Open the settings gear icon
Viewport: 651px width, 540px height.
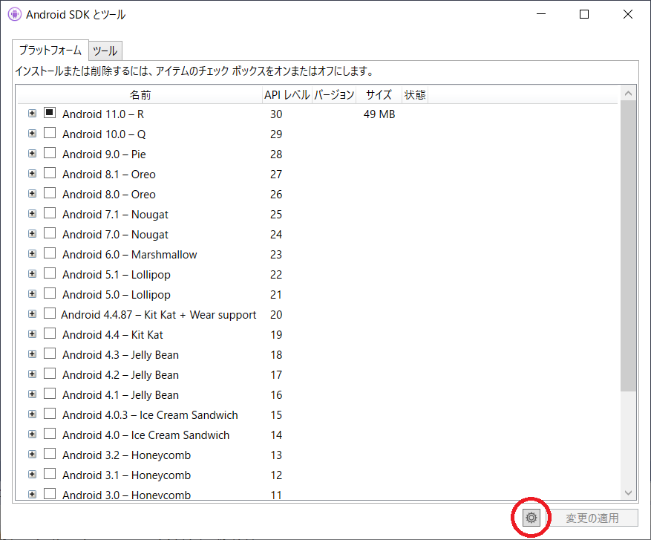531,518
